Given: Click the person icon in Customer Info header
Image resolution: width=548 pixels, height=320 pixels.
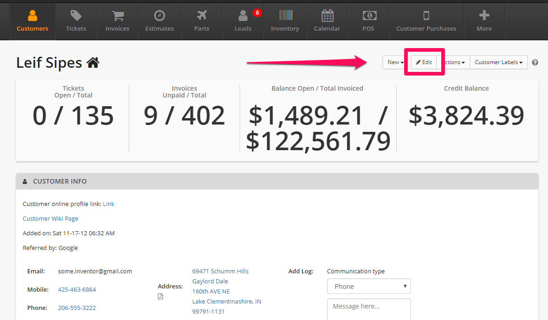Looking at the screenshot, I should 25,181.
